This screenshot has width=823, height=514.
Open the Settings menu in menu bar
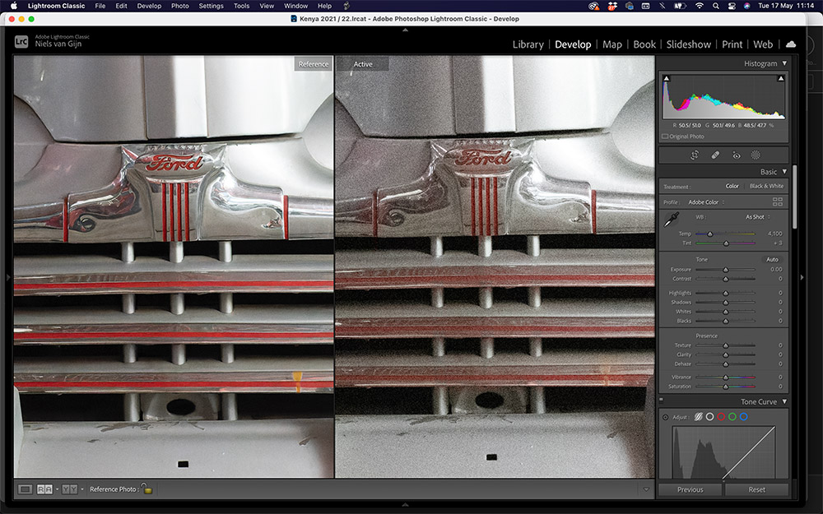211,6
